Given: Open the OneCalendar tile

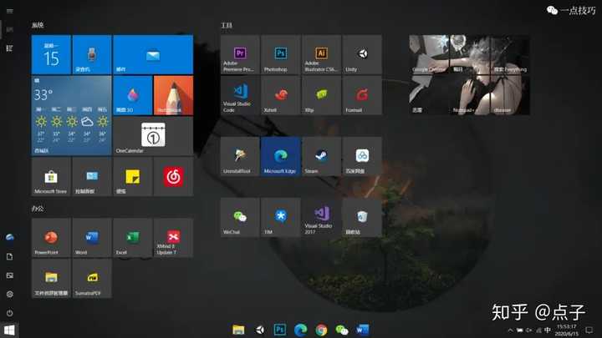Looking at the screenshot, I should [153, 136].
